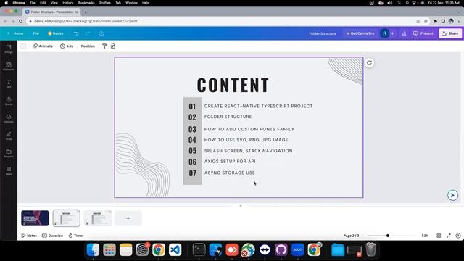Open Canva File menu

36,33
